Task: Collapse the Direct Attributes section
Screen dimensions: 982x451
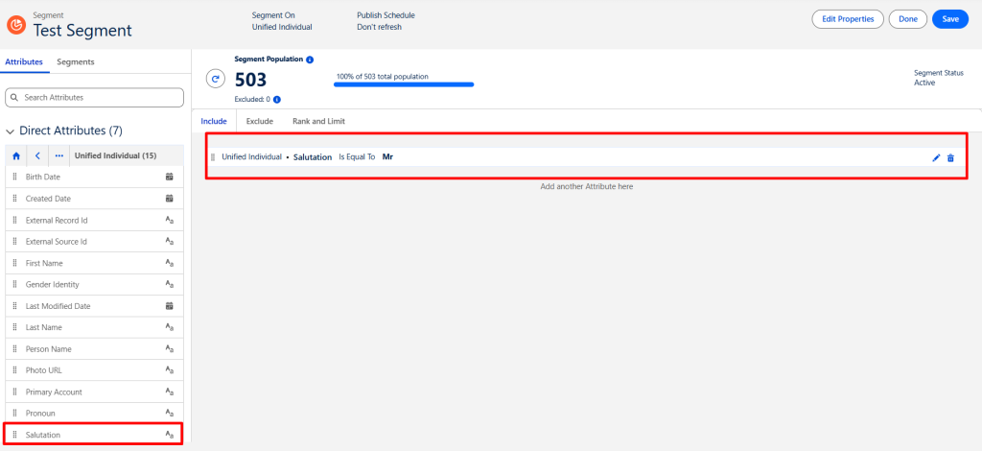Action: coord(10,131)
